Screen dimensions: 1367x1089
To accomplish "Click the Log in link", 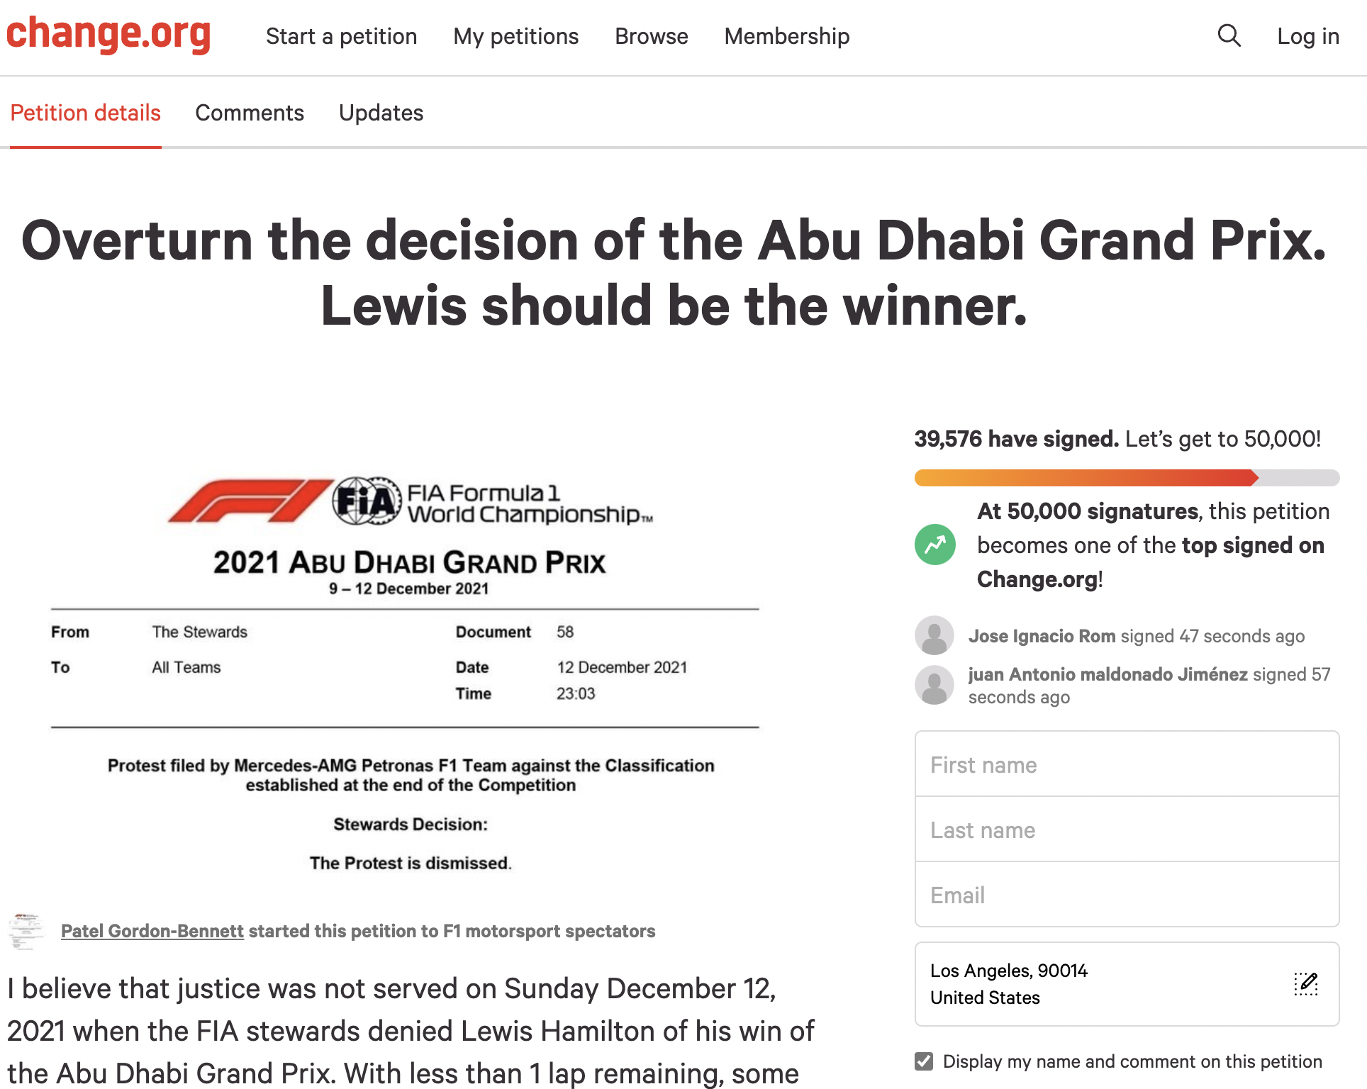I will click(x=1307, y=36).
